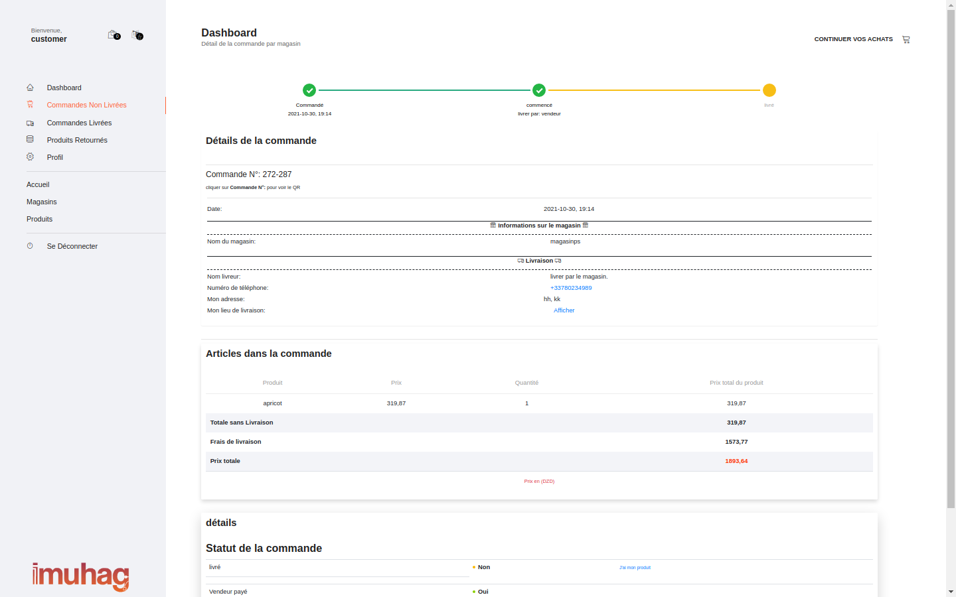Click the gear icon next to Profil

[30, 157]
